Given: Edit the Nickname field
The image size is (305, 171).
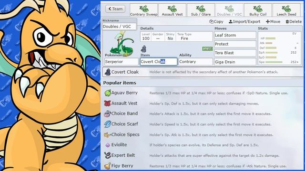Looking at the screenshot, I should coord(119,27).
